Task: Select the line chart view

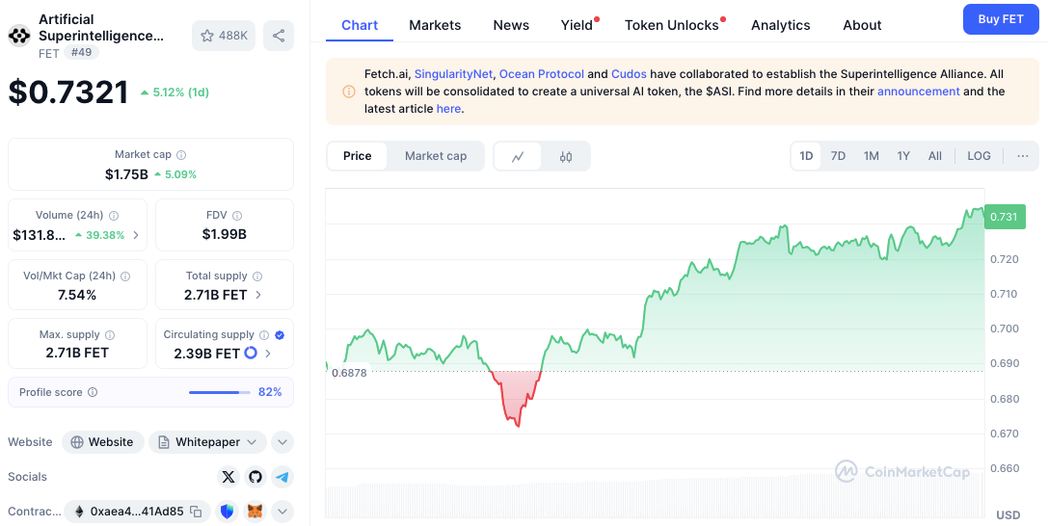Action: pos(518,156)
